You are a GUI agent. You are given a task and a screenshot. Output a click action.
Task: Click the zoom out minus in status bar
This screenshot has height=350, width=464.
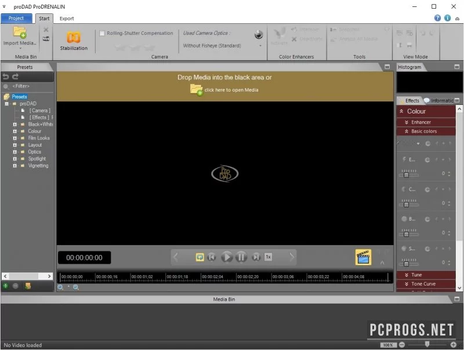tap(402, 345)
